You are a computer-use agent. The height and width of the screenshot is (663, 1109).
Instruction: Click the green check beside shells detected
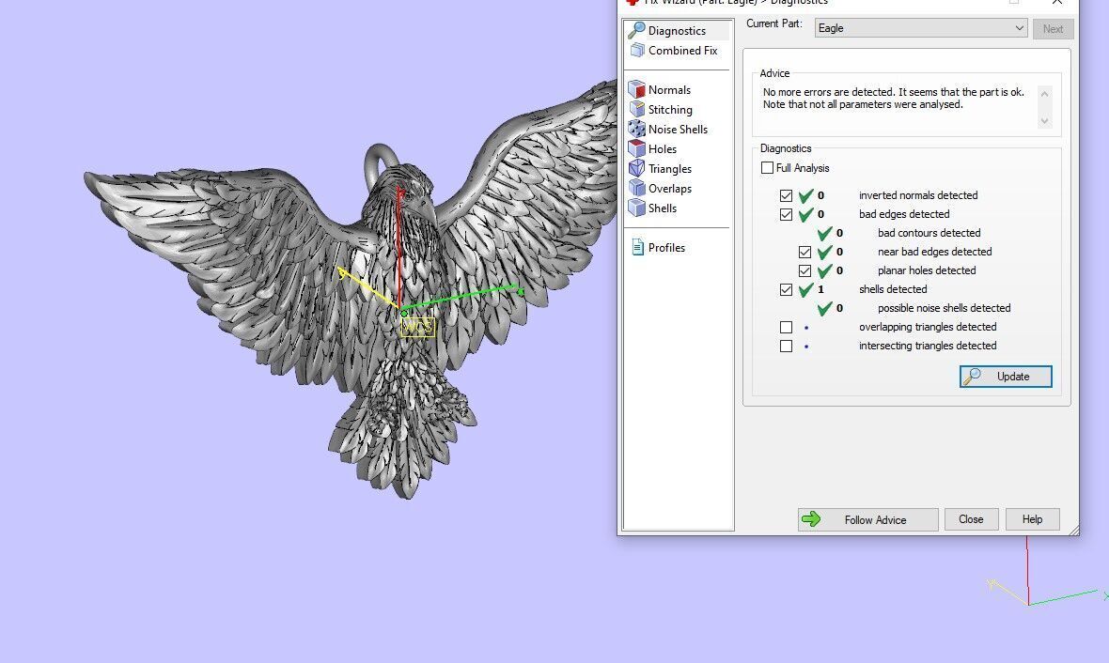pos(805,290)
